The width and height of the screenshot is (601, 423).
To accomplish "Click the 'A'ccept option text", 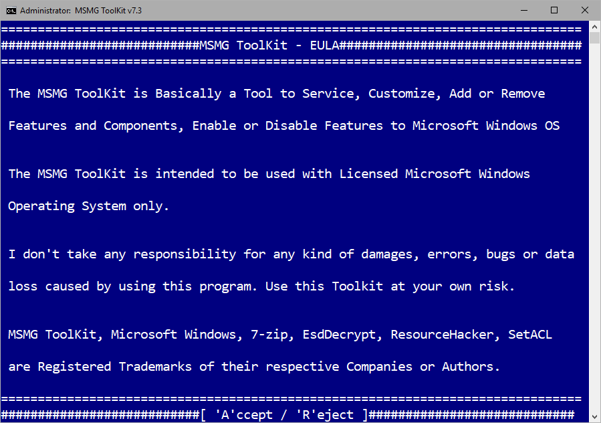I will pyautogui.click(x=244, y=415).
